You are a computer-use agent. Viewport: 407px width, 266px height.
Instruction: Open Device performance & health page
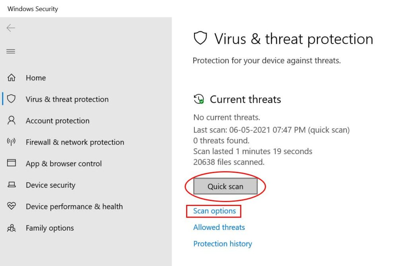74,206
